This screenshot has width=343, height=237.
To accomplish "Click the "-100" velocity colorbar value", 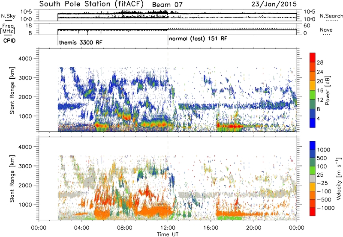I will [324, 191].
